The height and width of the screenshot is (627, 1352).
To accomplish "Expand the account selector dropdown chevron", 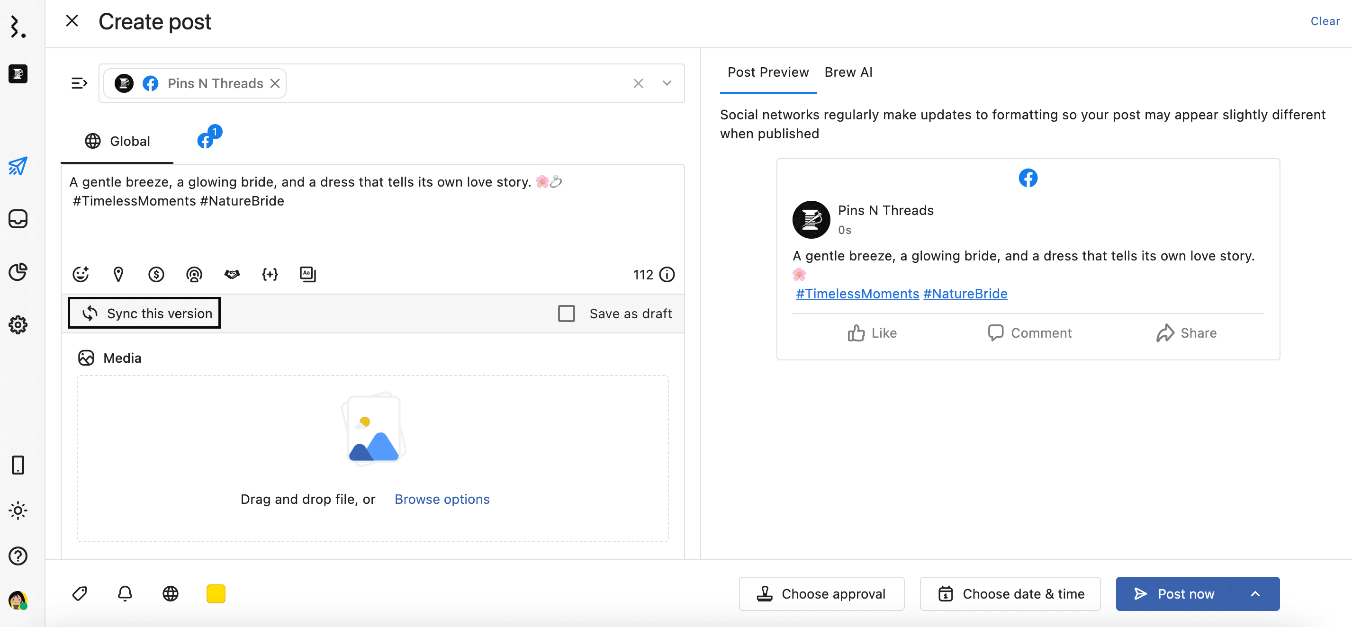I will point(667,83).
